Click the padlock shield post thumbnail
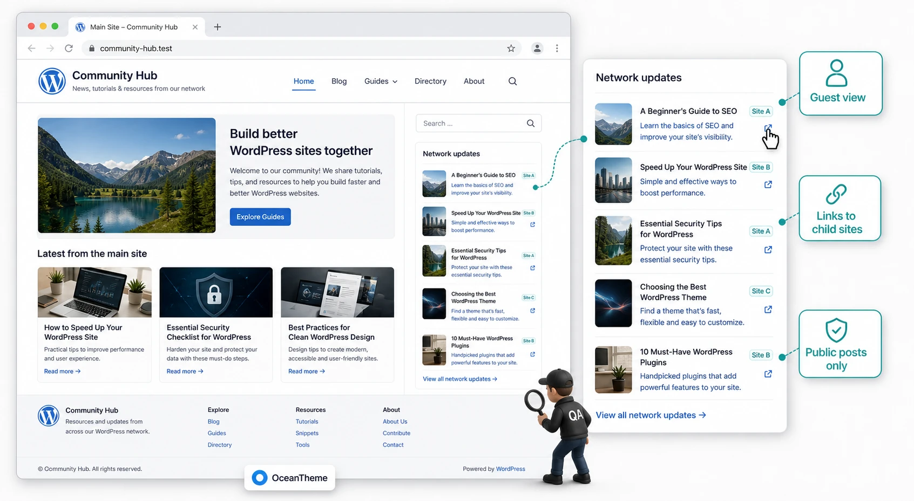 216,292
